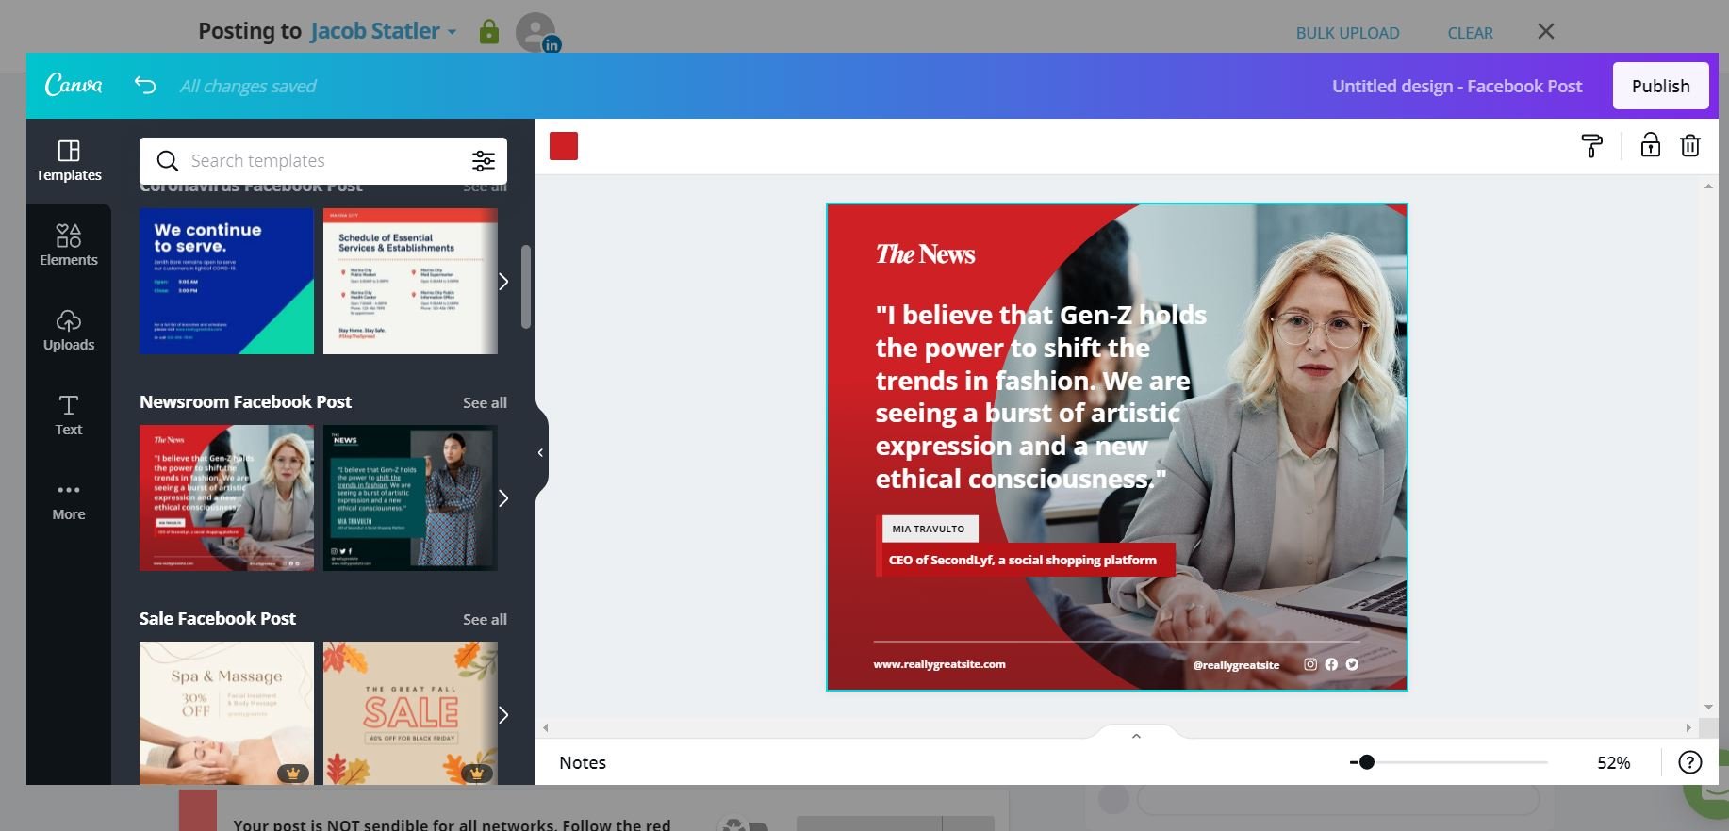Show more Newsroom Facebook Post templates arrow

point(503,498)
